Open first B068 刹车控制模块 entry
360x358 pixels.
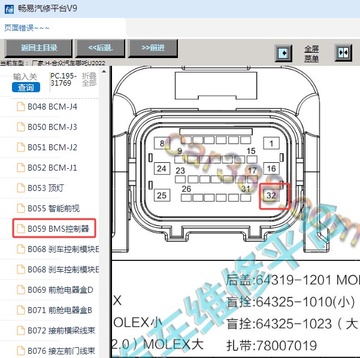pyautogui.click(x=63, y=249)
